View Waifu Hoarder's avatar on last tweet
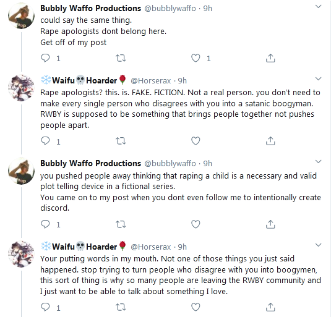The image size is (331, 317). [21, 254]
